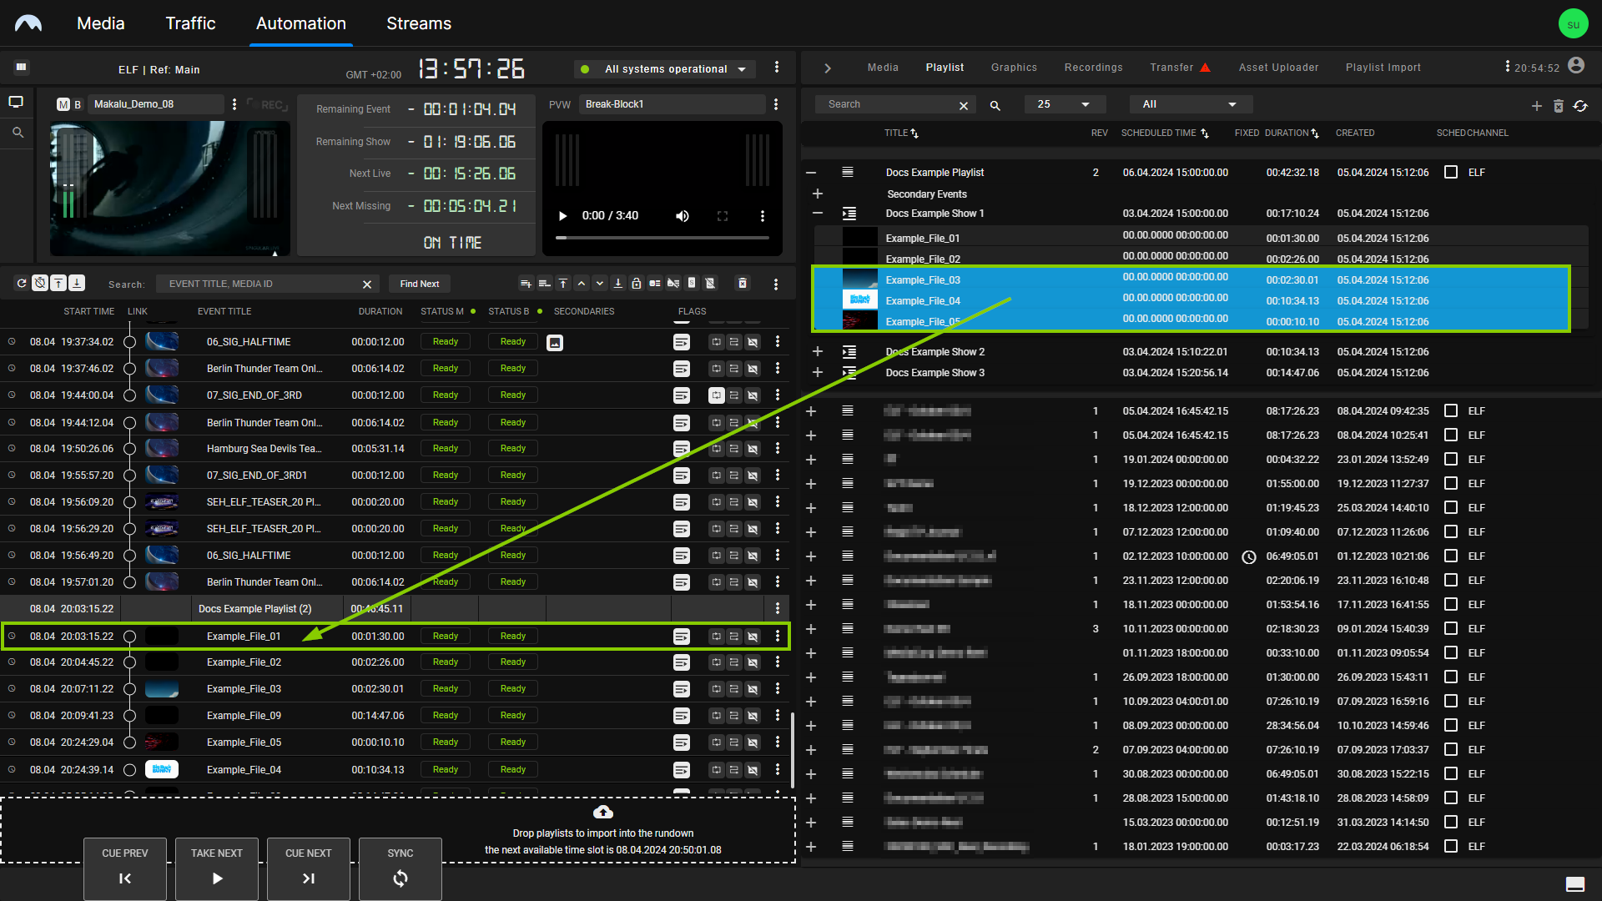Toggle the Fixed checkbox for Docs Example Playlist
Image resolution: width=1602 pixels, height=901 pixels.
[x=1453, y=172]
